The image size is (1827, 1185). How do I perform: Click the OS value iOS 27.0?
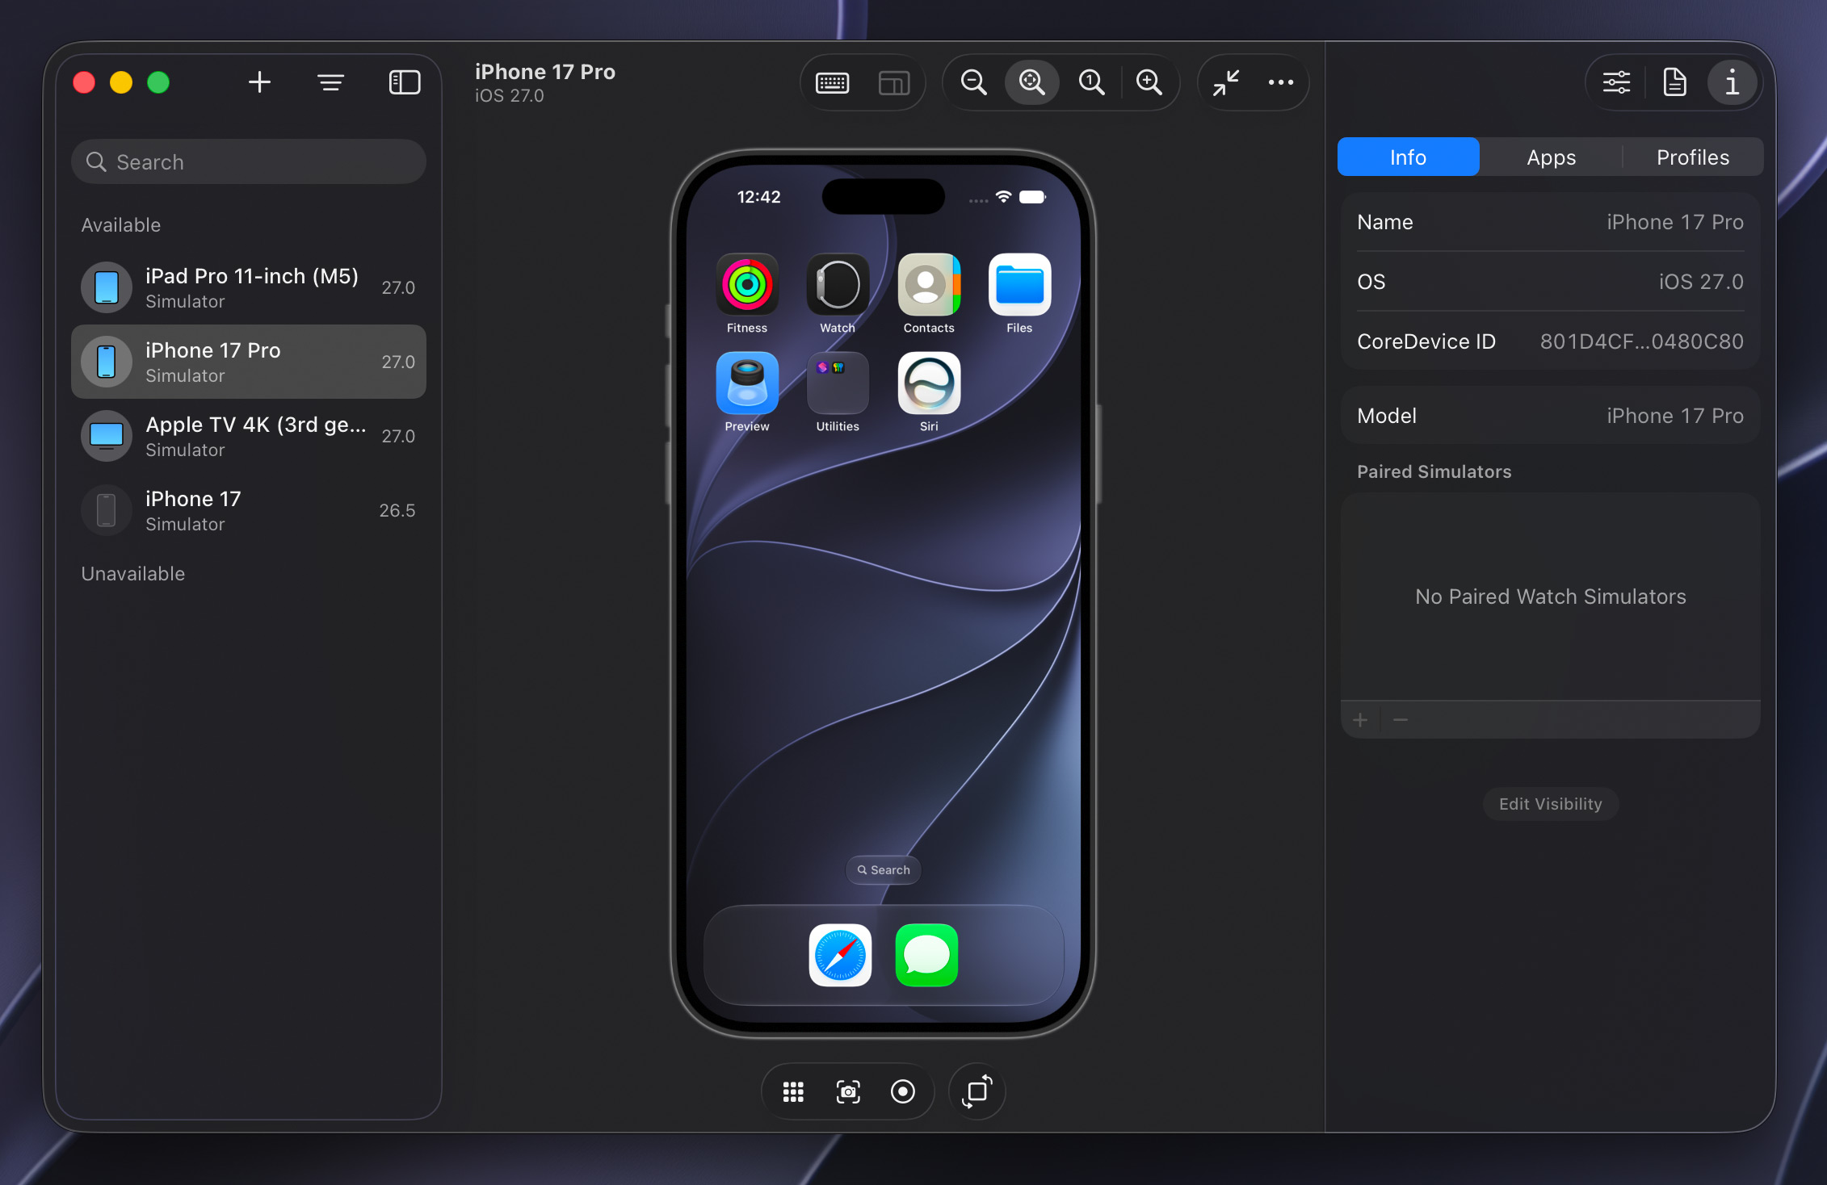tap(1701, 282)
